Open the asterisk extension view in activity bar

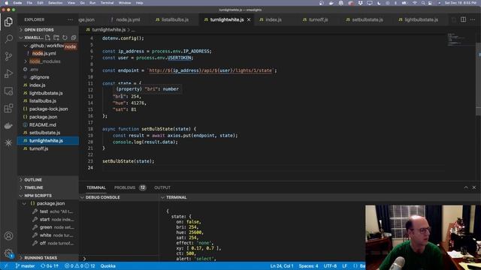pyautogui.click(x=8, y=142)
